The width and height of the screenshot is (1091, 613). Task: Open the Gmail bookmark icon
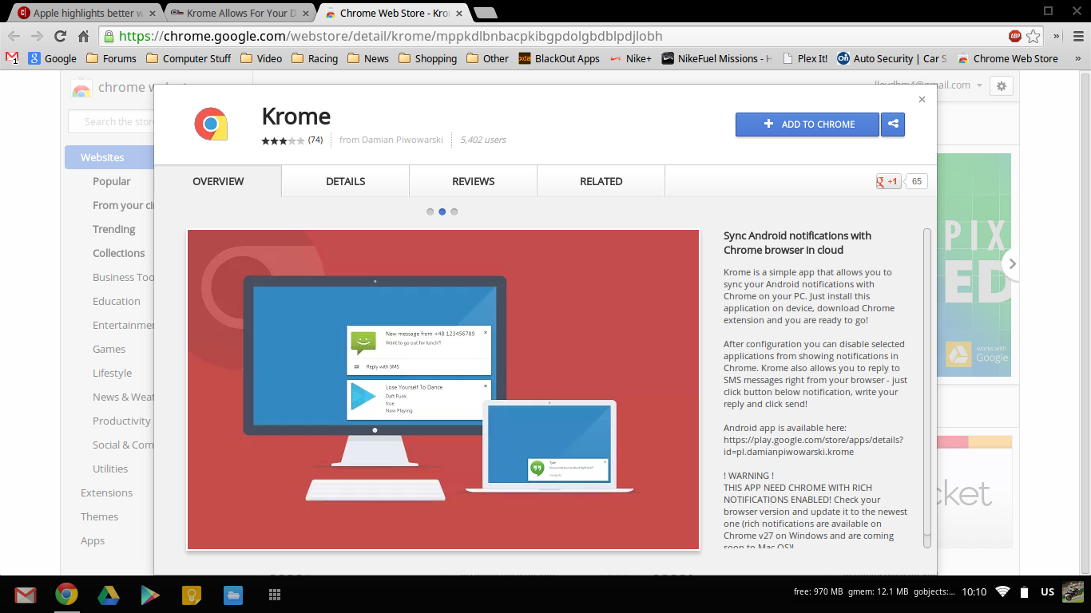pyautogui.click(x=12, y=58)
